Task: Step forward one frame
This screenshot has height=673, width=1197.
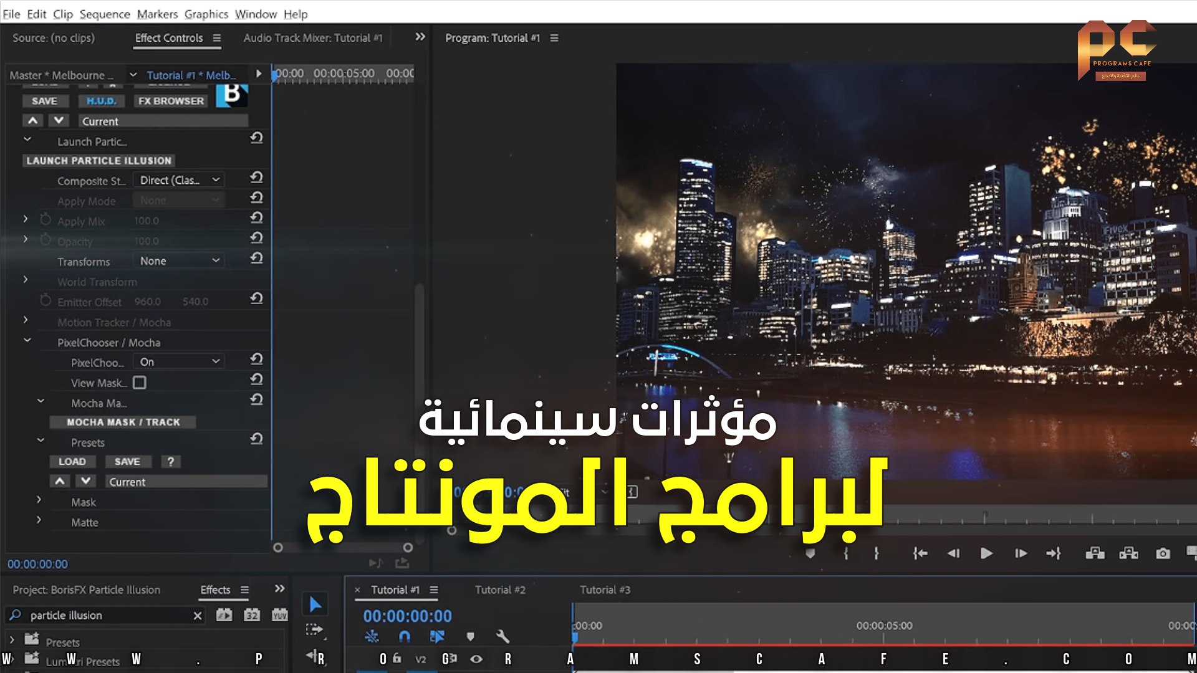Action: [x=1021, y=553]
